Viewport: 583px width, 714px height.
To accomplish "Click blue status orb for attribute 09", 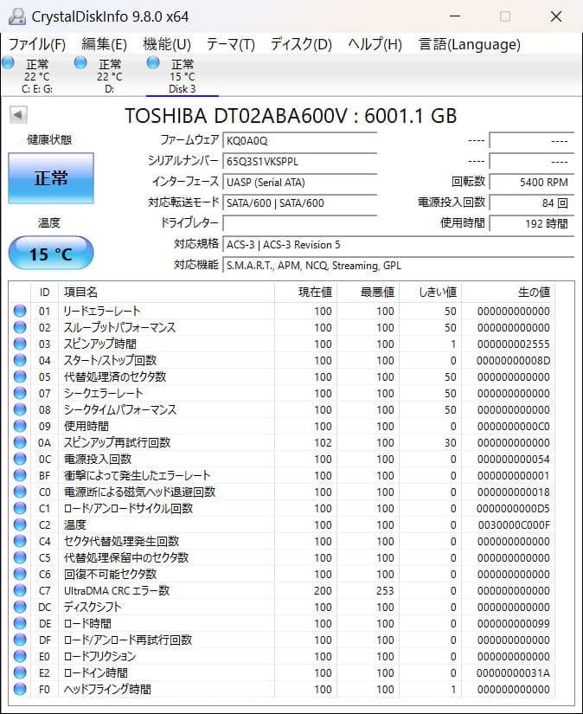I will tap(20, 425).
